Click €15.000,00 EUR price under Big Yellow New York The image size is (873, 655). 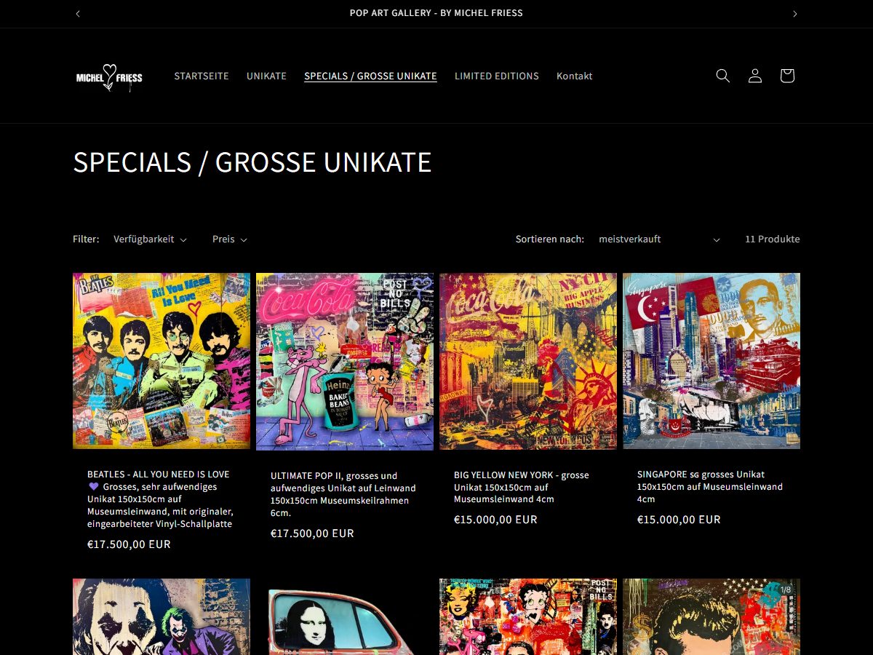pyautogui.click(x=495, y=520)
